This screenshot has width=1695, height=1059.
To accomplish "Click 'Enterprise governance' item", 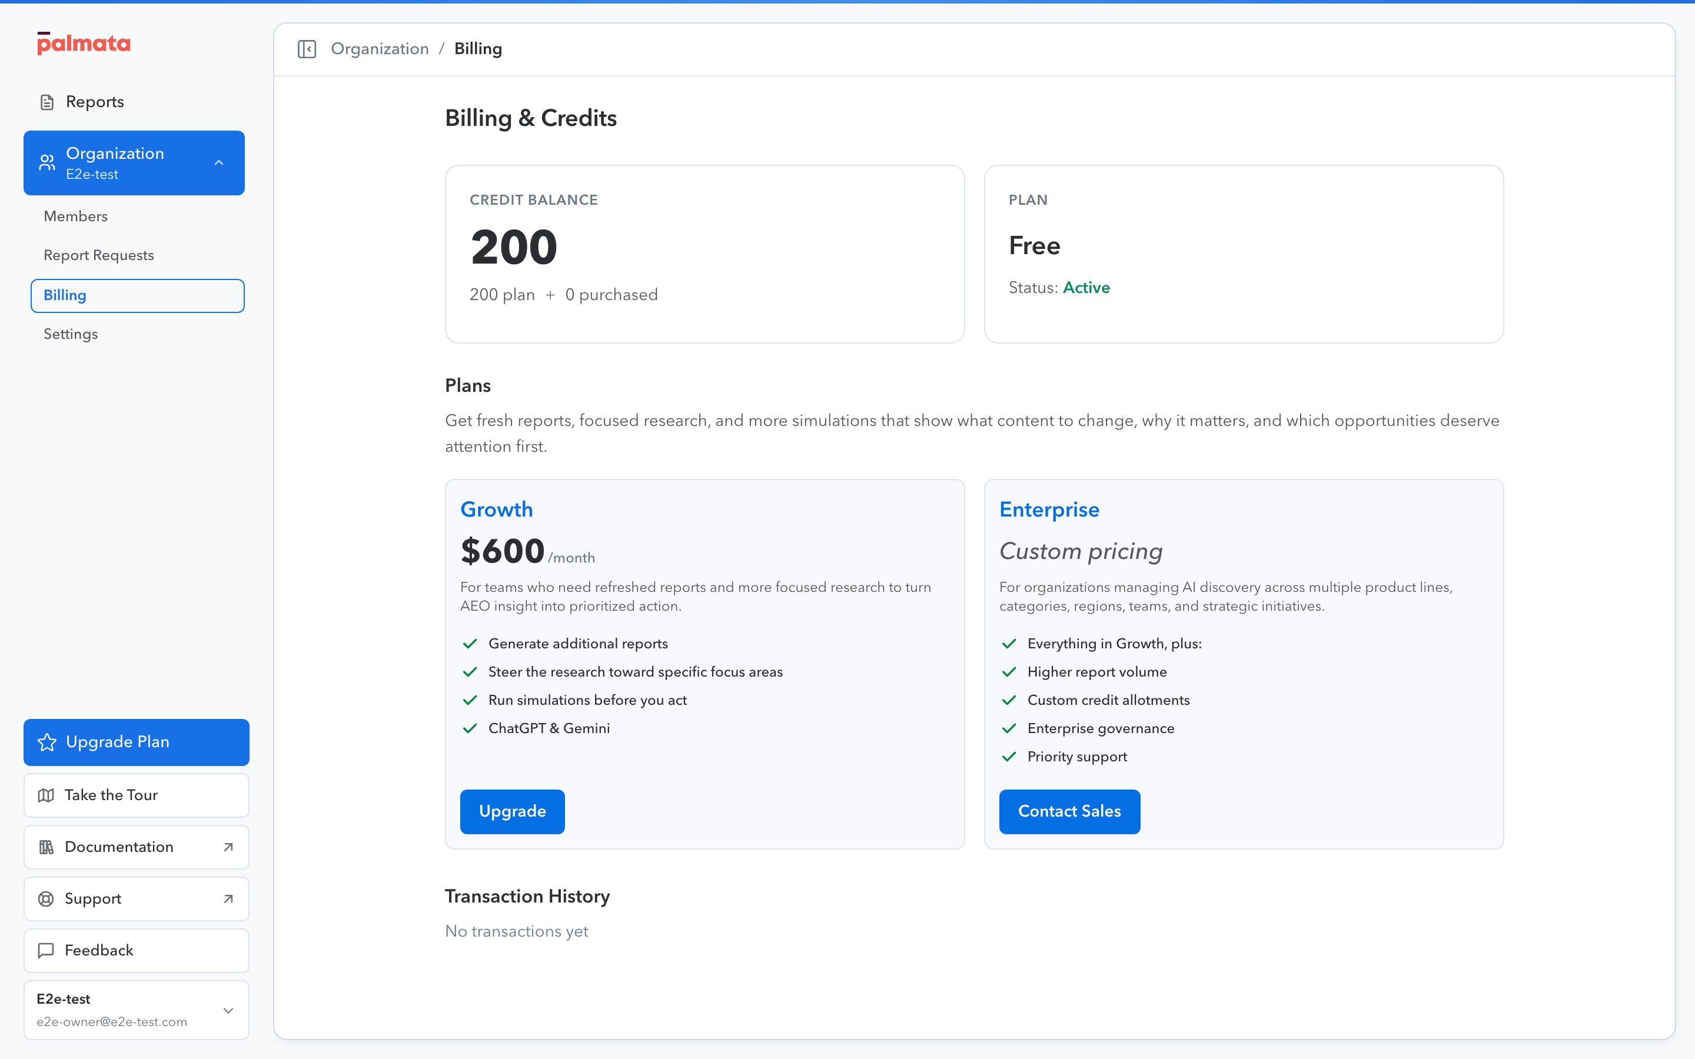I will (x=1101, y=728).
